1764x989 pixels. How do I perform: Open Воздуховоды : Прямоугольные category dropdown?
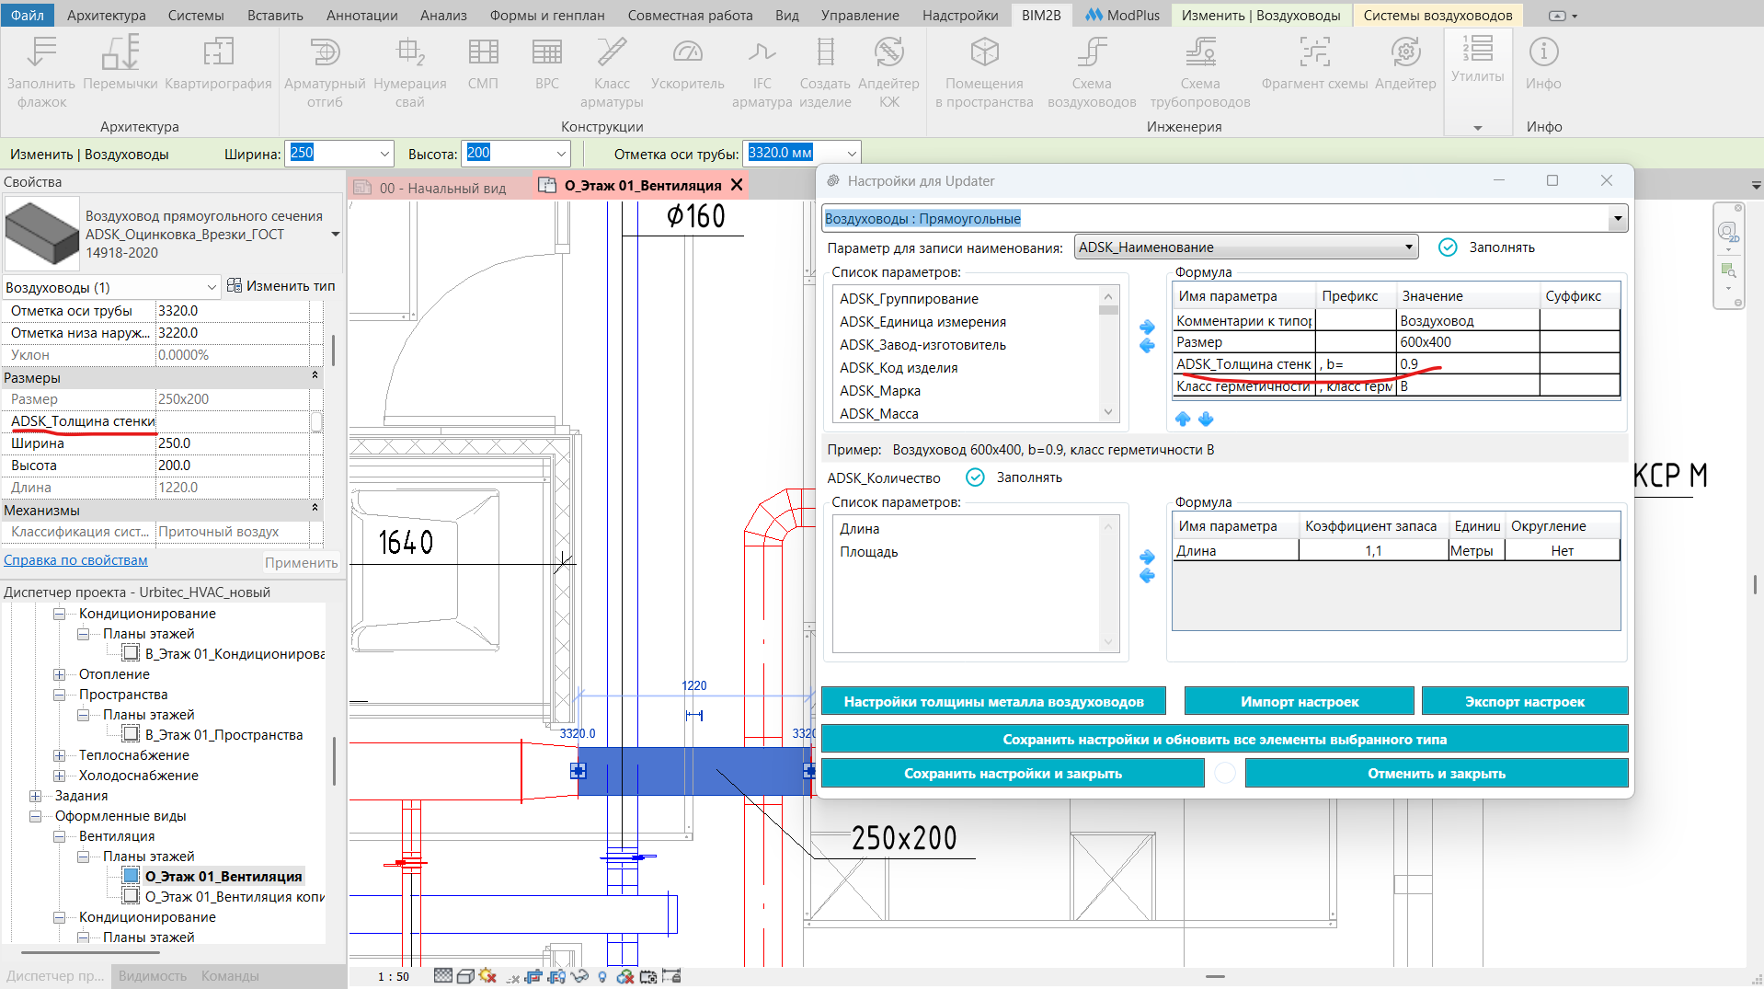pos(1617,219)
